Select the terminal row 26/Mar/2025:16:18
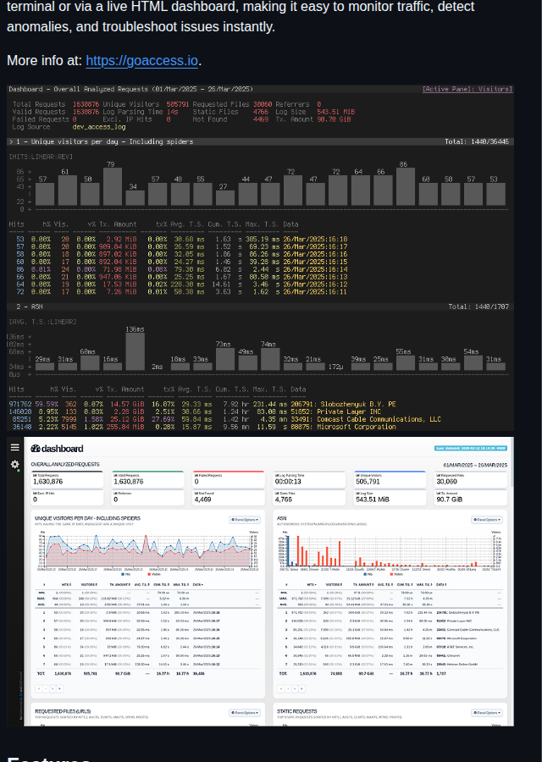Image resolution: width=542 pixels, height=762 pixels. coord(180,239)
